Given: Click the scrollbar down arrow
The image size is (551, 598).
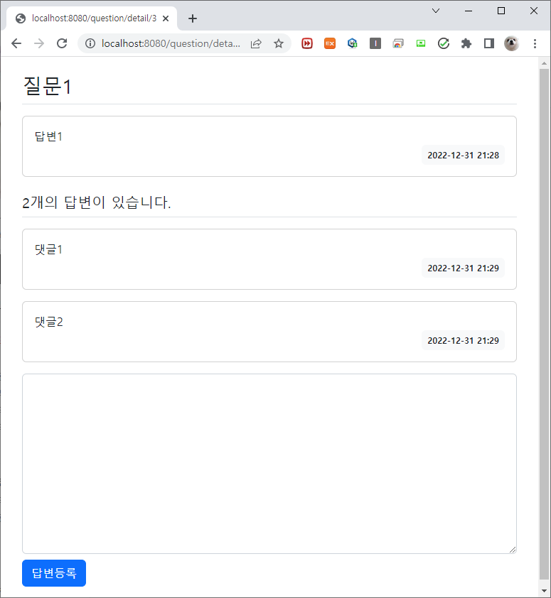Looking at the screenshot, I should (x=544, y=591).
